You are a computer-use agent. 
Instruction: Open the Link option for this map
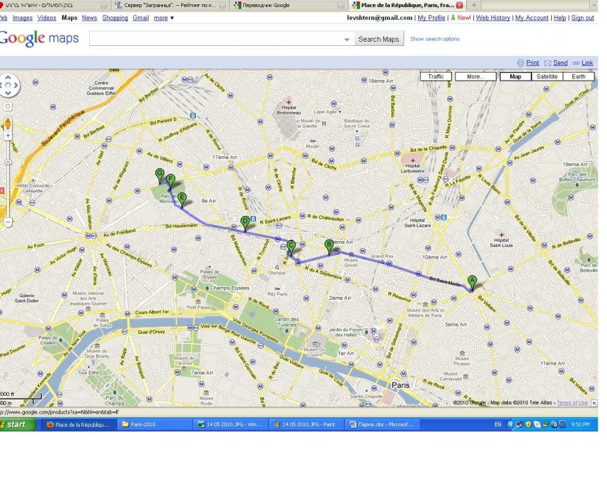point(587,63)
